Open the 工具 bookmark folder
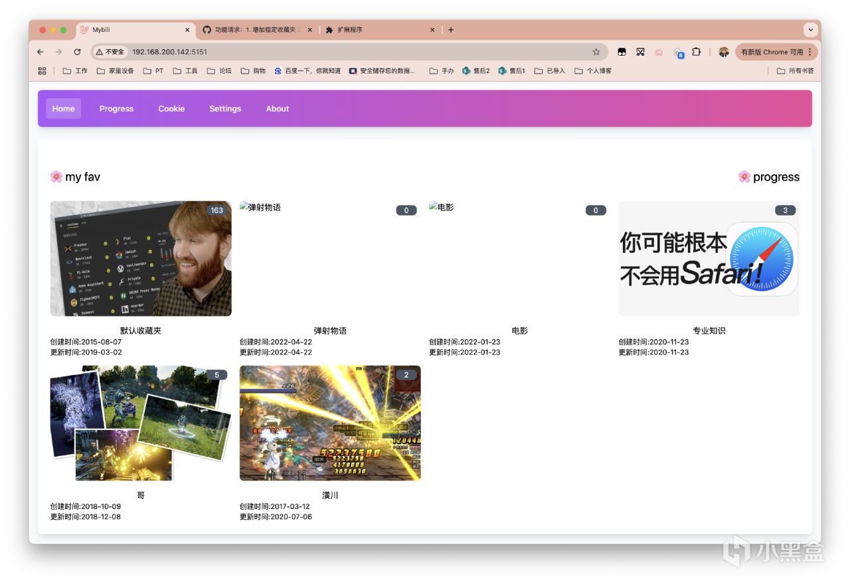Screen dimensions: 850x582 pyautogui.click(x=185, y=71)
